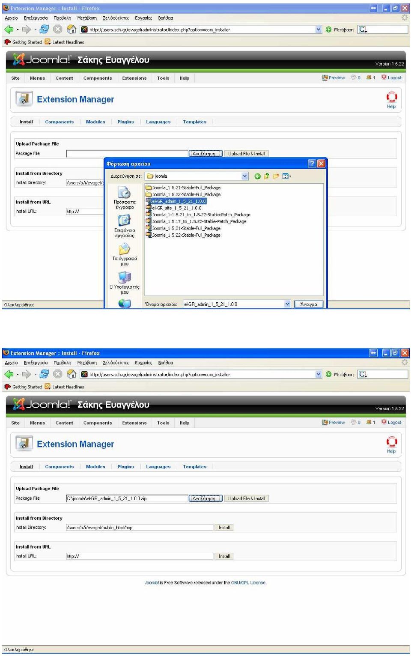Open Latest Headlines feed in the window with the file dialog
411x656 pixels.
click(x=64, y=42)
